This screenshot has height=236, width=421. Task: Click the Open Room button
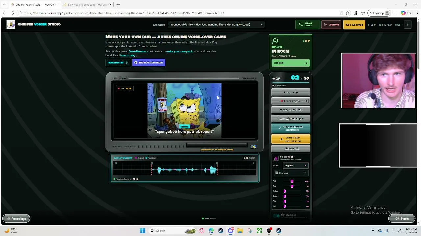[x=290, y=63]
